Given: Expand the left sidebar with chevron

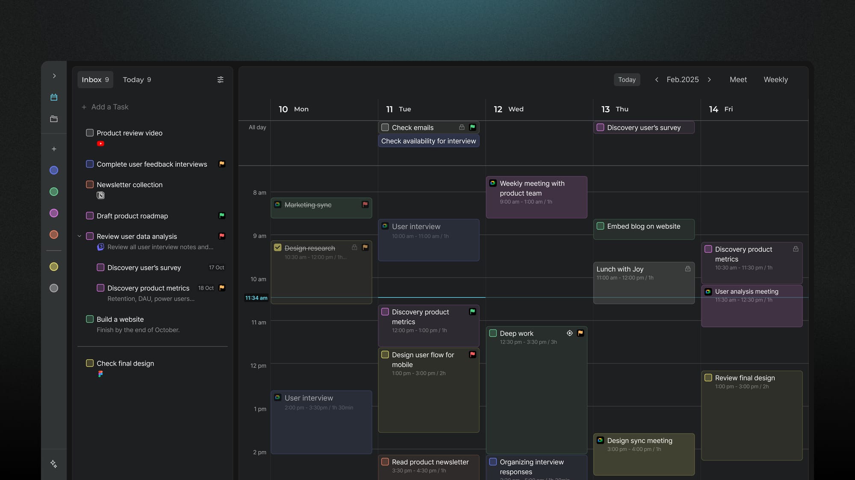Looking at the screenshot, I should 54,76.
